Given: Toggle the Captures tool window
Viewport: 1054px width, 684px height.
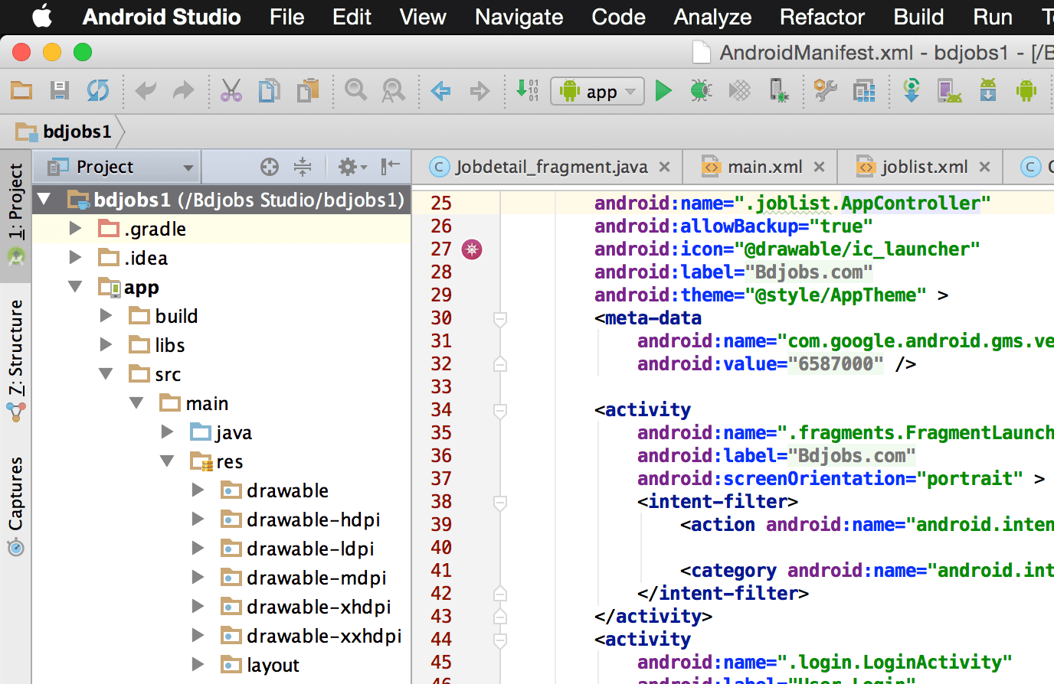Looking at the screenshot, I should point(16,505).
